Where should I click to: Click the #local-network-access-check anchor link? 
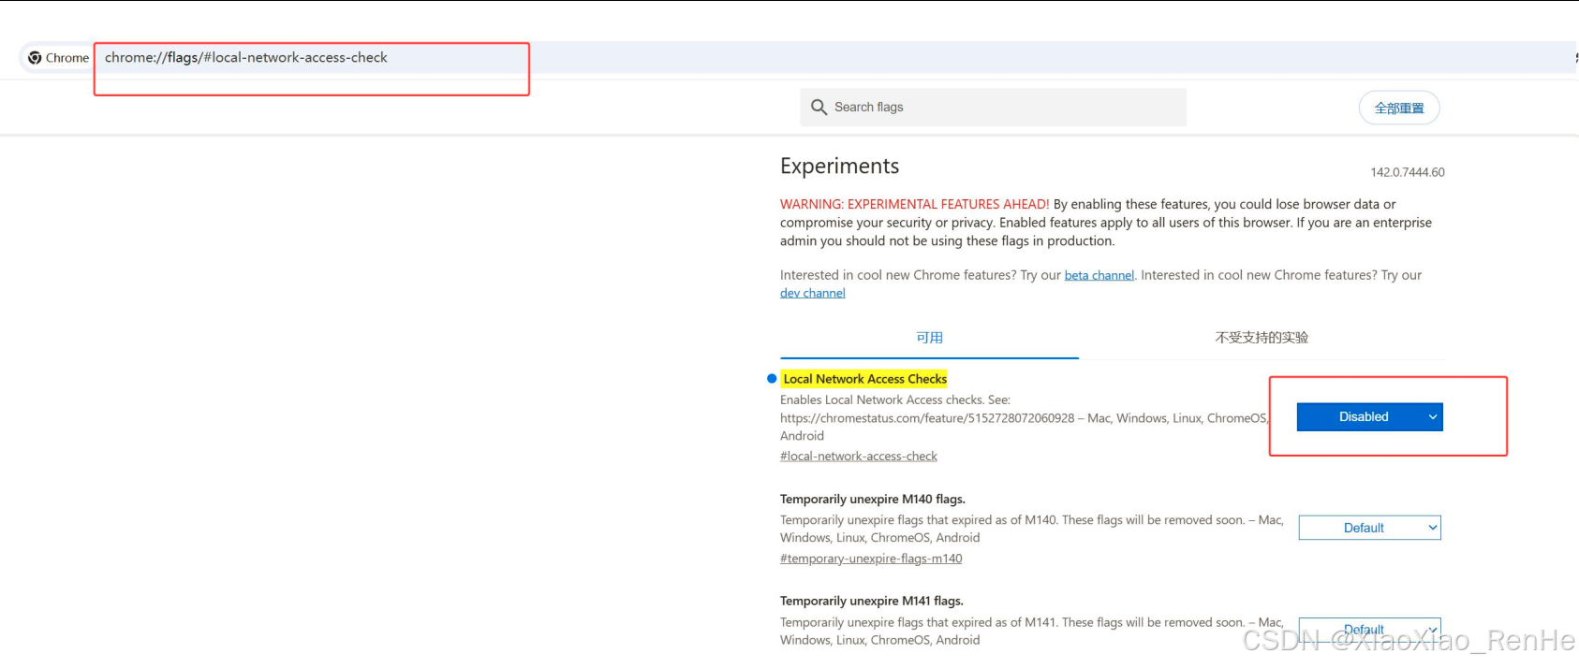(x=858, y=457)
